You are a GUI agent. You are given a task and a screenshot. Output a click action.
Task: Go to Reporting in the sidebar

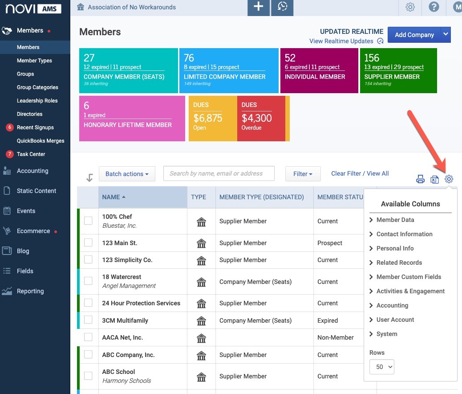coord(30,291)
